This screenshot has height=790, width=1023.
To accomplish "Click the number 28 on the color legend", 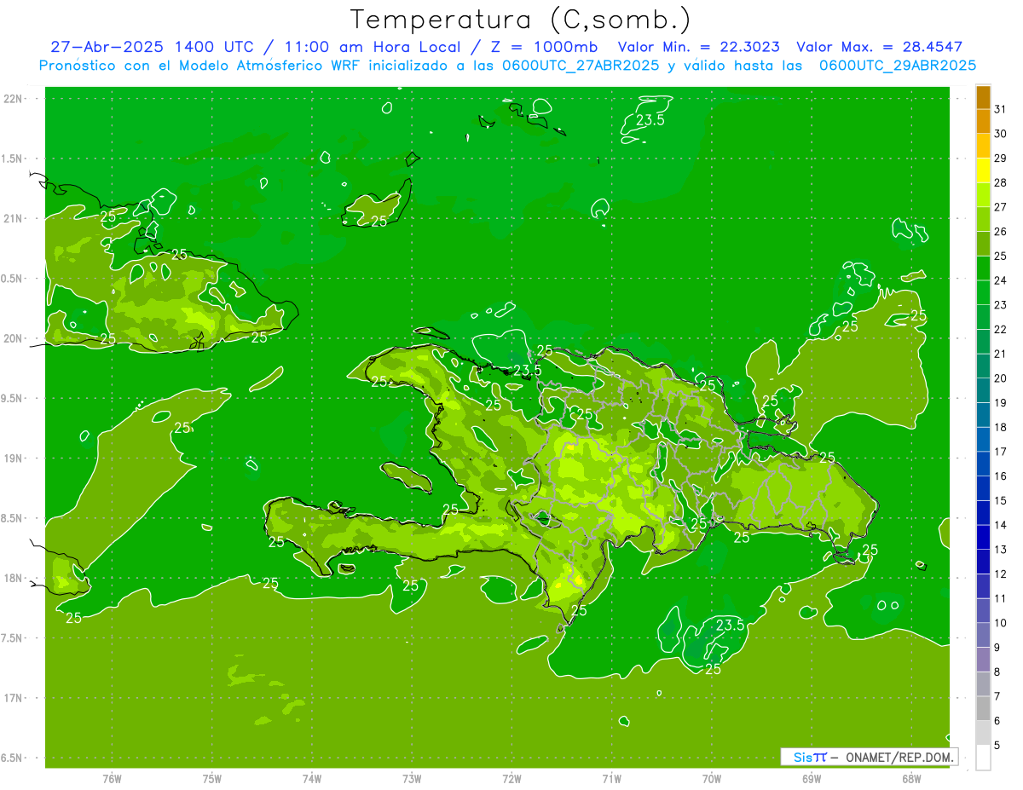I will 1001,182.
